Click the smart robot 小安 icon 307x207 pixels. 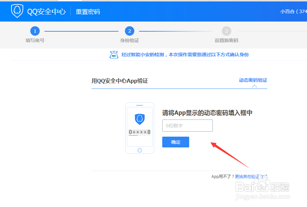[114, 55]
